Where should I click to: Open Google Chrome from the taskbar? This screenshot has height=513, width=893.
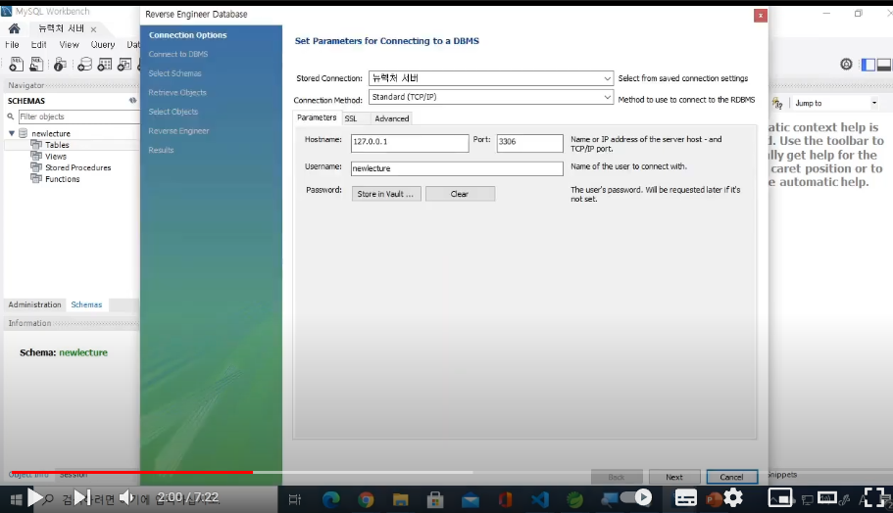[x=366, y=499]
